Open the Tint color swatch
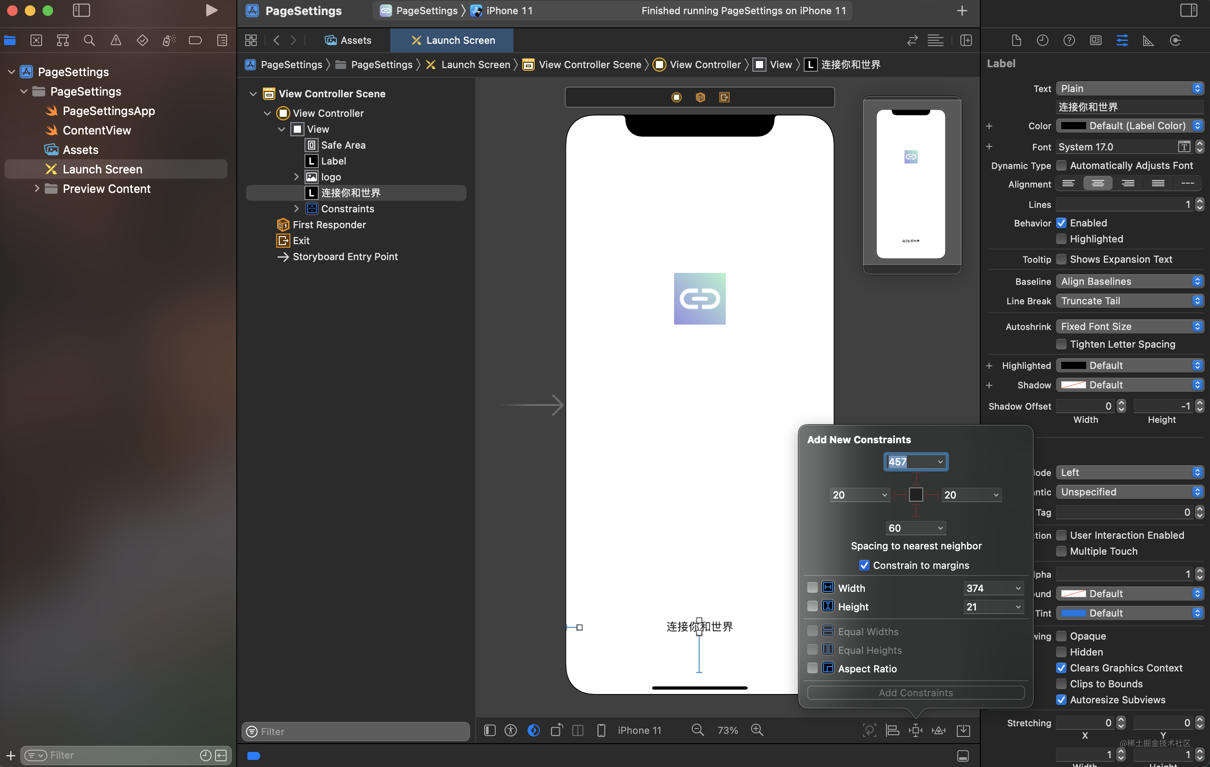1210x767 pixels. coord(1073,613)
